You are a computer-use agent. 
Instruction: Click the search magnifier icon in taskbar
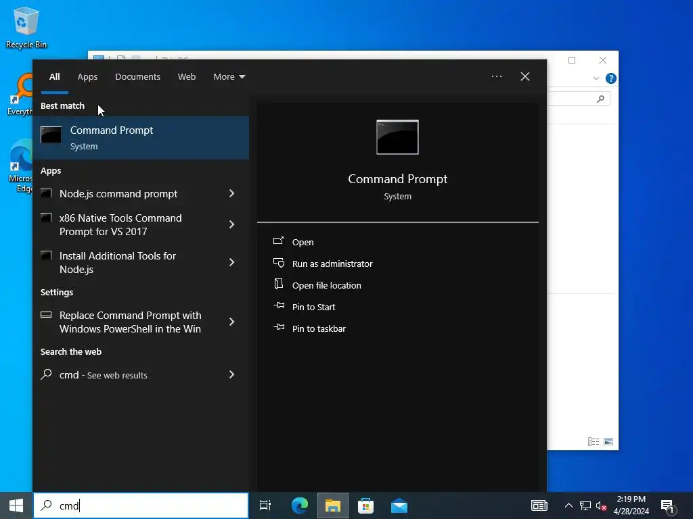(x=47, y=505)
